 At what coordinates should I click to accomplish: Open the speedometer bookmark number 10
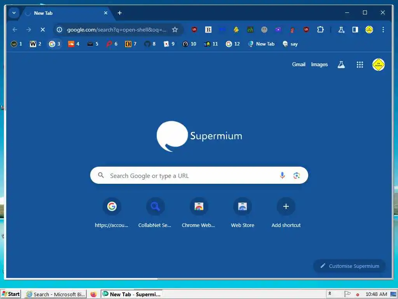click(189, 44)
